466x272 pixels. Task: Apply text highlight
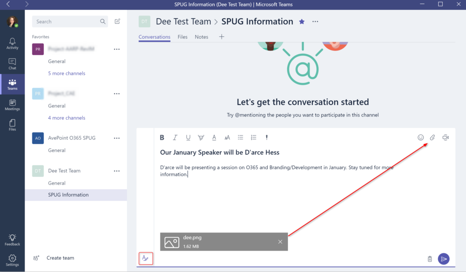click(x=201, y=137)
